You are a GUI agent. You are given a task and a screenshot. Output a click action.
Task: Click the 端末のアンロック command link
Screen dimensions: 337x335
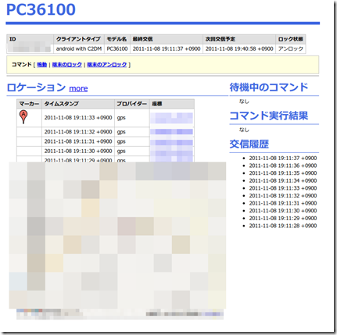107,65
